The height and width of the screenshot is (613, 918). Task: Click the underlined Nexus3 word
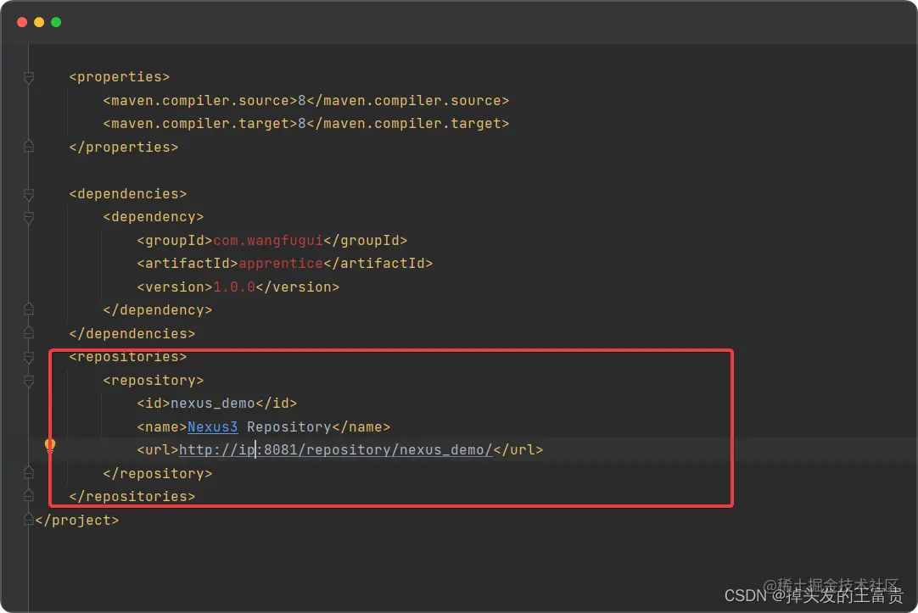(x=212, y=427)
